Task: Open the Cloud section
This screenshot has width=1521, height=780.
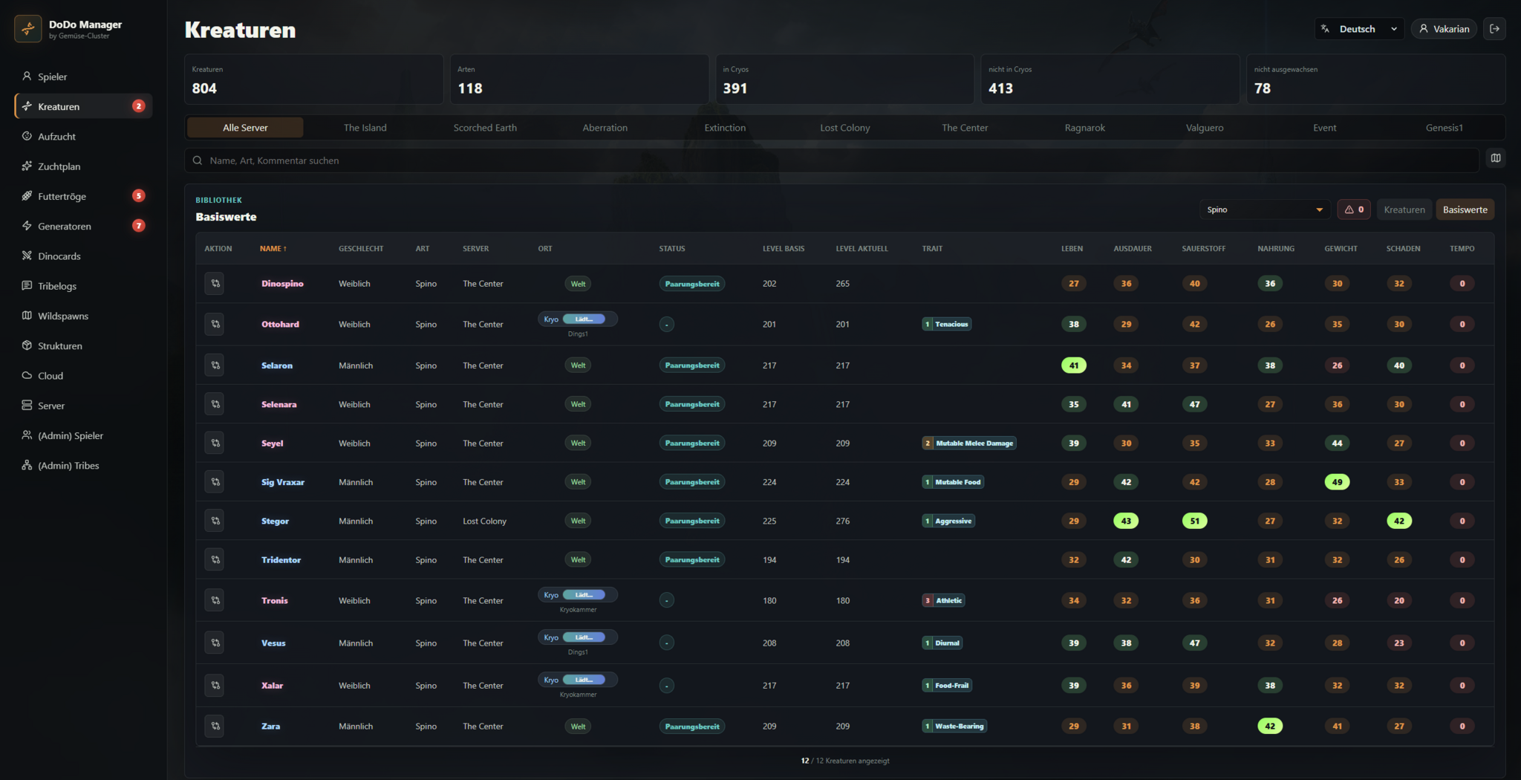Action: 83,376
